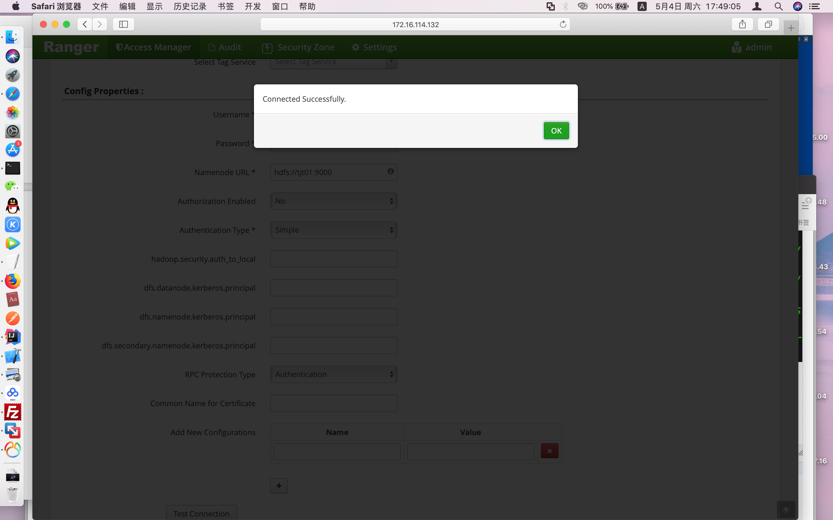833x520 pixels.
Task: Open IntelliJ IDEA from the Dock
Action: coord(13,337)
